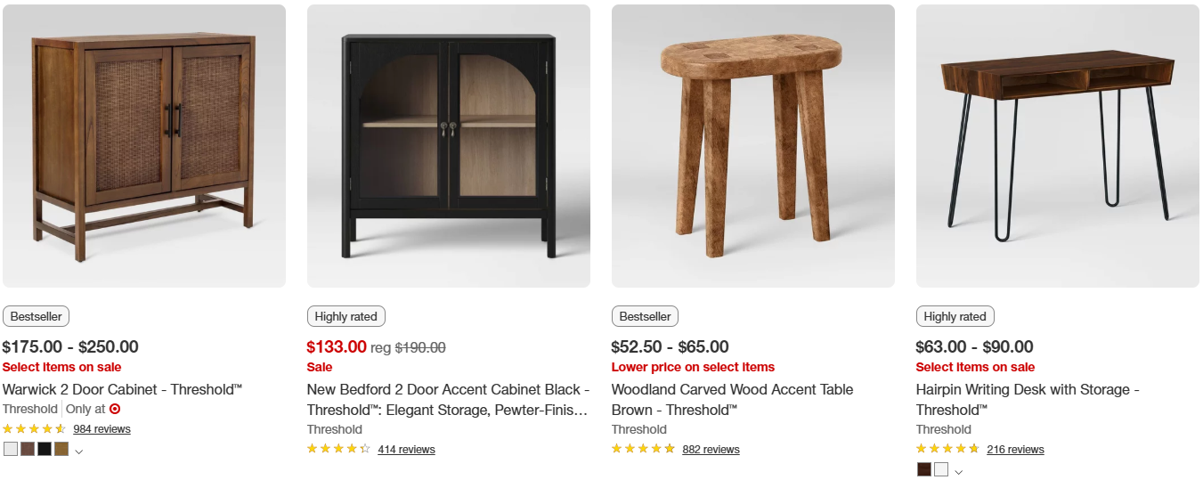This screenshot has height=480, width=1203.
Task: Click the Woodland Carved Wood Accent Table image
Action: (x=753, y=146)
